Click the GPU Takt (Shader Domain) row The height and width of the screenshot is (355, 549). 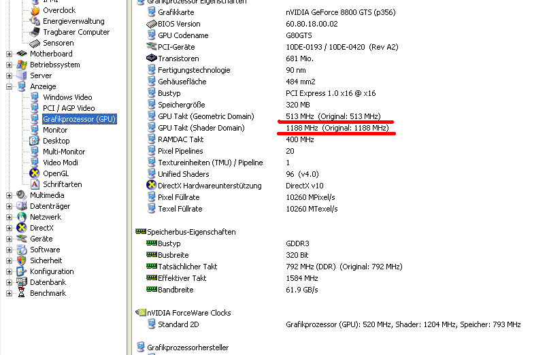pyautogui.click(x=268, y=128)
